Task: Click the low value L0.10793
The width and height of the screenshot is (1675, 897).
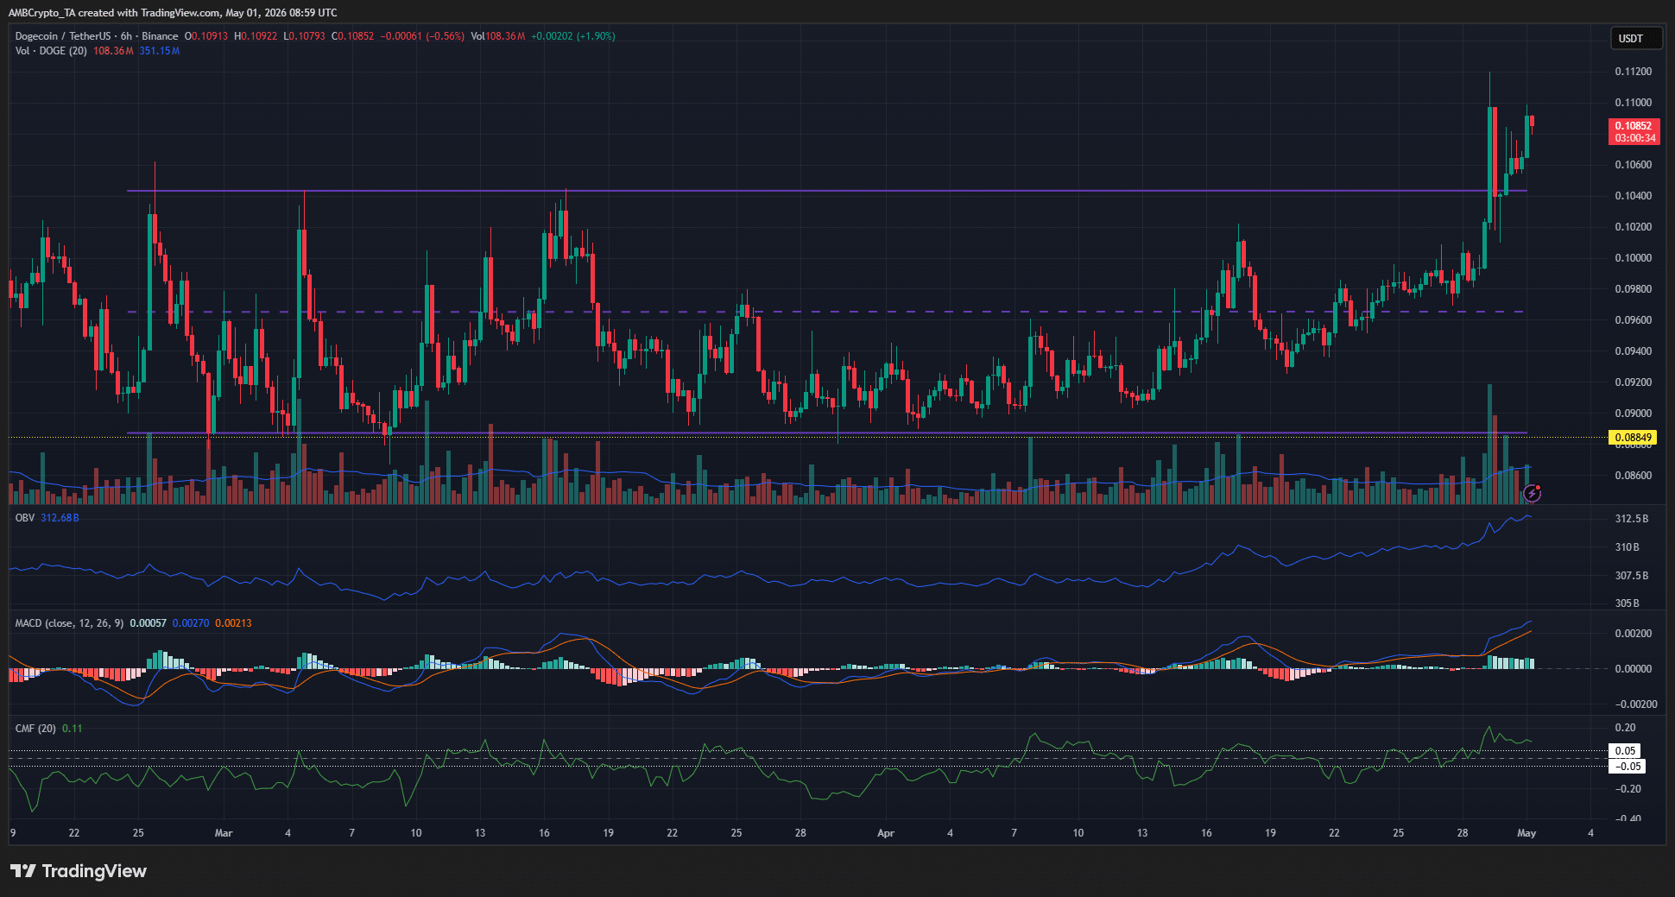Action: 305,36
